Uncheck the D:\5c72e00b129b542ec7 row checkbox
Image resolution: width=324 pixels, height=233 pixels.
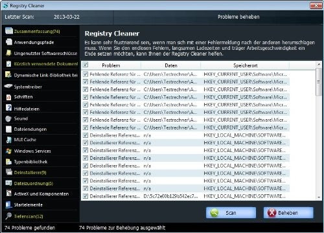point(86,196)
